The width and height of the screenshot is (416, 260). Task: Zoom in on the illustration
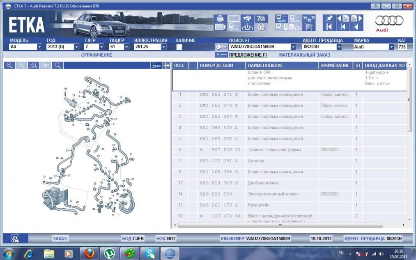pos(9,65)
